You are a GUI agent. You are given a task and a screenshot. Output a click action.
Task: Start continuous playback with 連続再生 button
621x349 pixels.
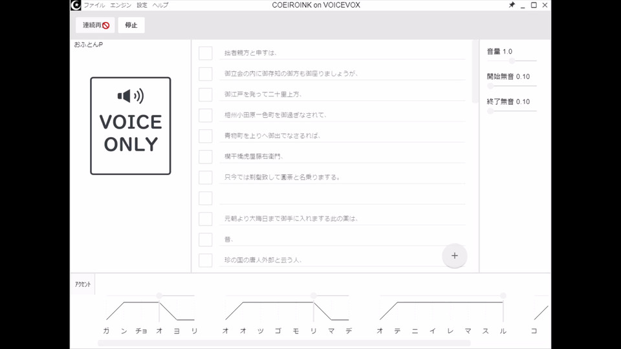(96, 25)
